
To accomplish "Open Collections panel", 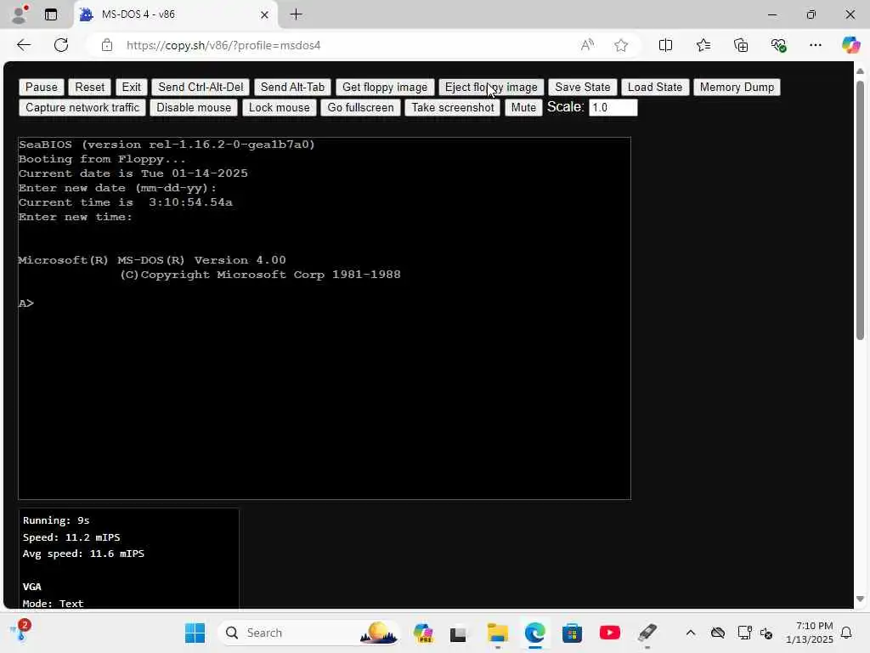I will pyautogui.click(x=741, y=45).
